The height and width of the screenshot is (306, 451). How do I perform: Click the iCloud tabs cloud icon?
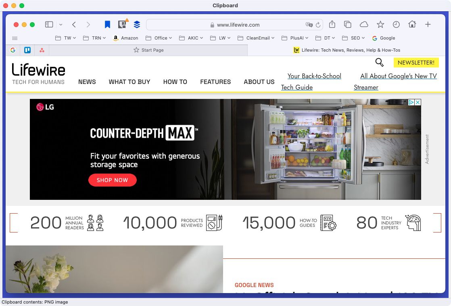click(x=364, y=25)
